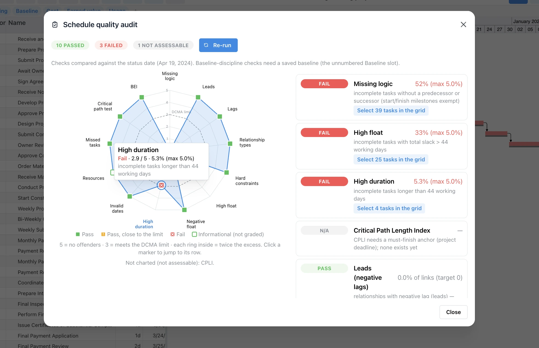Image resolution: width=539 pixels, height=348 pixels.
Task: Click the Lags radar chart marker
Action: point(220,116)
